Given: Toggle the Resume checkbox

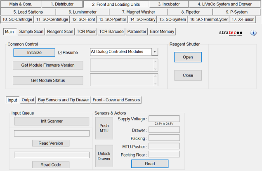Looking at the screenshot, I should point(60,52).
